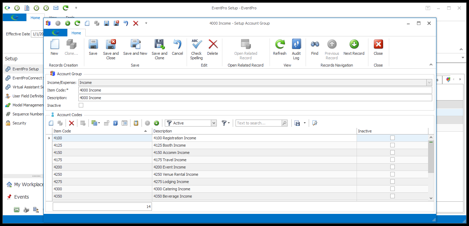Check Inactive for 4200 Event Income
The height and width of the screenshot is (226, 469).
(392, 167)
